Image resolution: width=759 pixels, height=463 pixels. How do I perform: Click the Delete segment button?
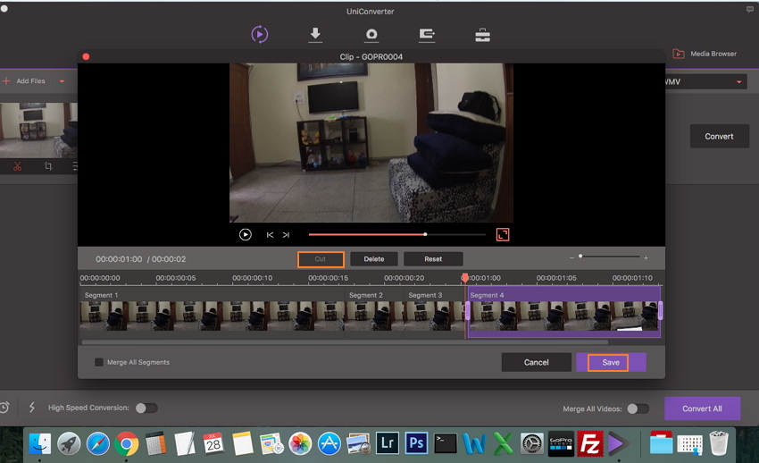click(x=373, y=259)
